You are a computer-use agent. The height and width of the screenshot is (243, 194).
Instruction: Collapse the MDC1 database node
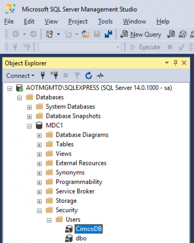(29, 126)
